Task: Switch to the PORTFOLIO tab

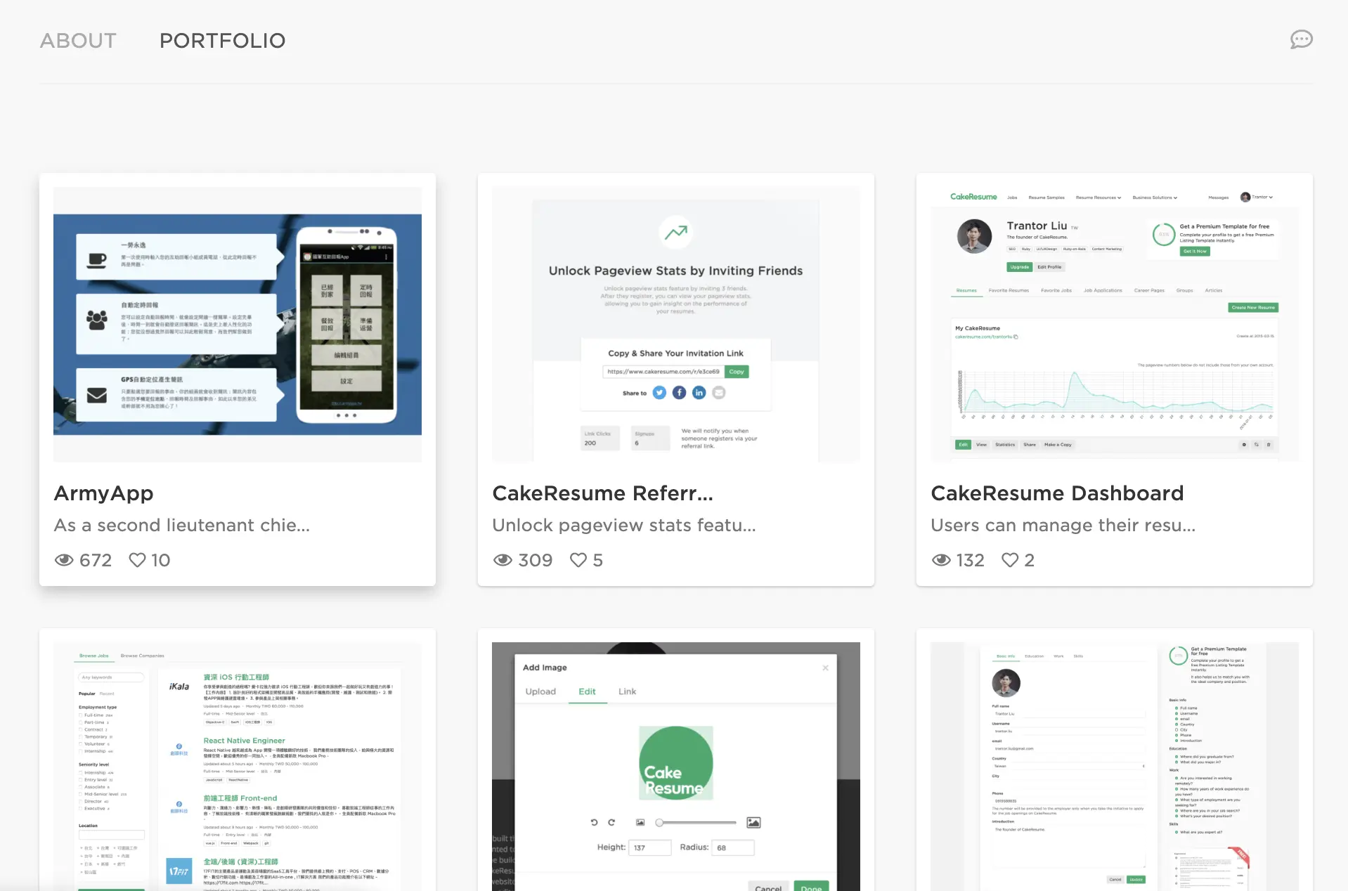Action: (x=222, y=41)
